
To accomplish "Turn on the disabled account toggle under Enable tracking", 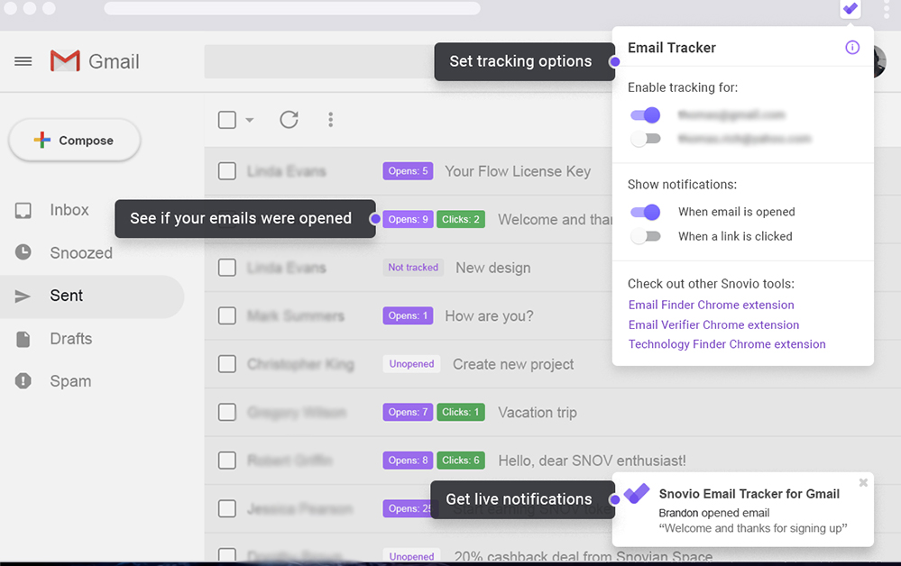I will (645, 138).
